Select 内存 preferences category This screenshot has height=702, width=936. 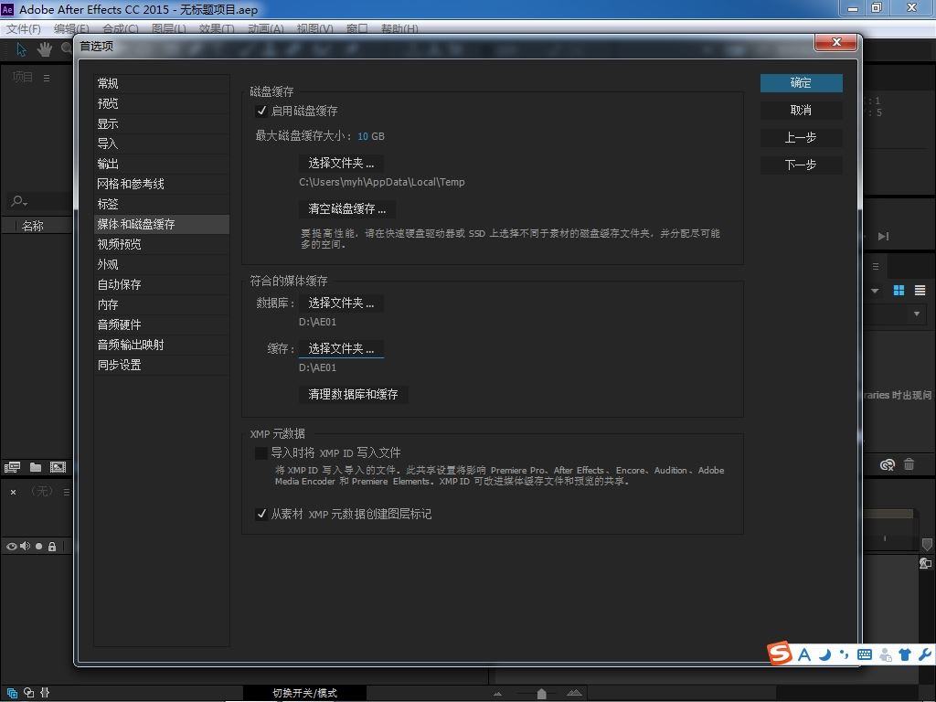[x=161, y=304]
